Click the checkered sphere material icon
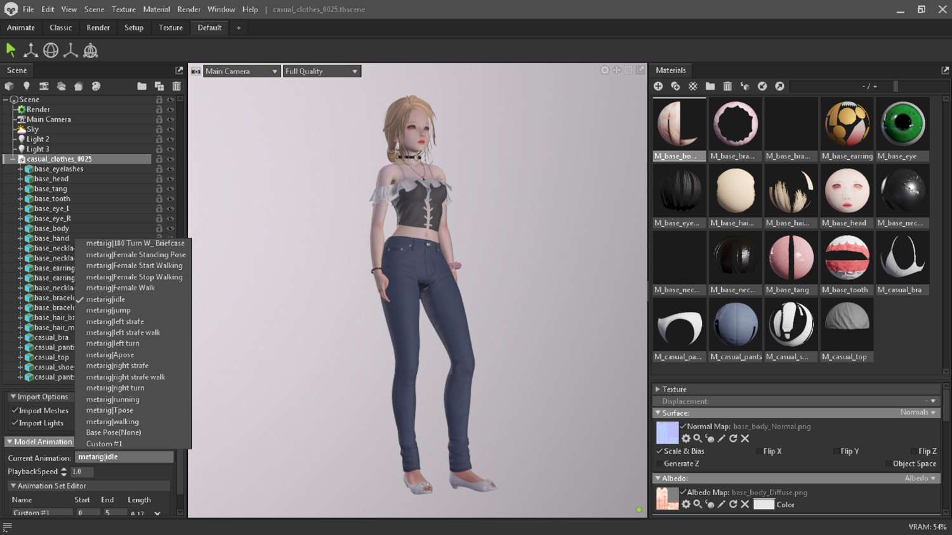This screenshot has height=535, width=952. (693, 86)
